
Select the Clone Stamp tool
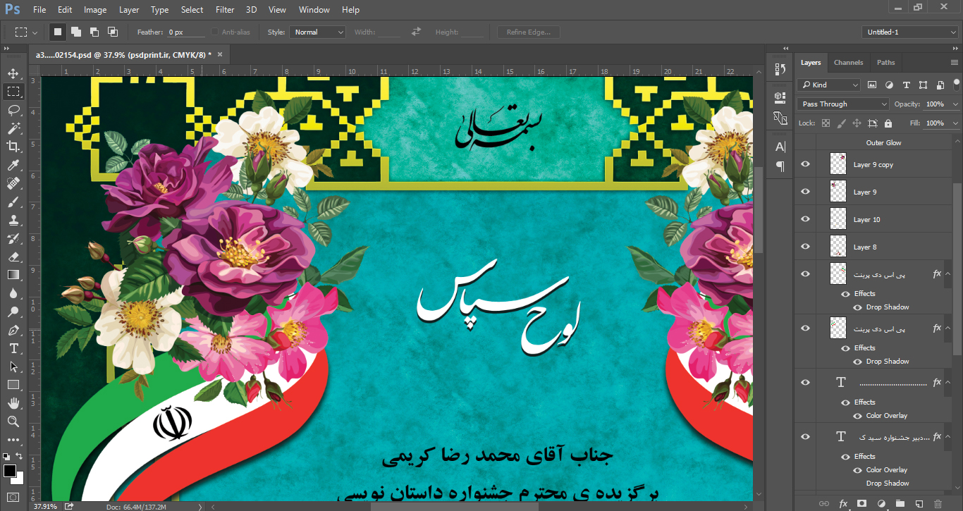point(13,220)
